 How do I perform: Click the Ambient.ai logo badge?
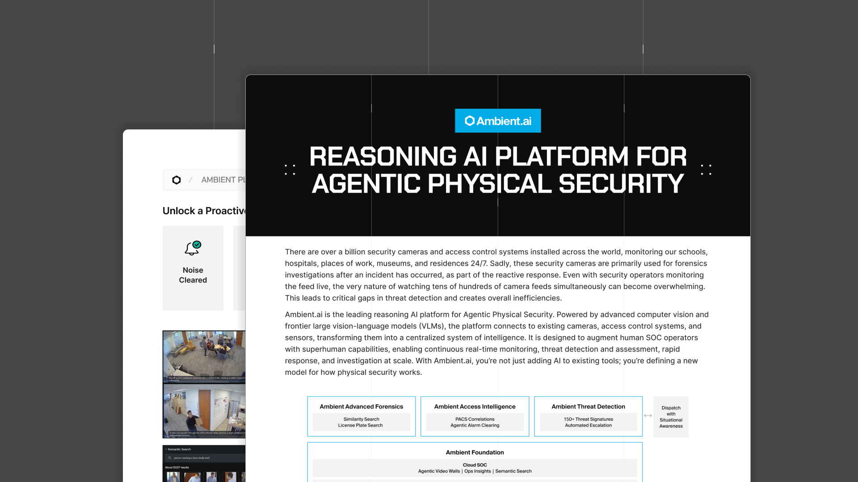pyautogui.click(x=498, y=120)
